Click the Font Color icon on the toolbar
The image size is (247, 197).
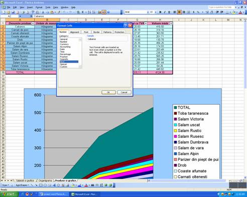[x=240, y=12]
